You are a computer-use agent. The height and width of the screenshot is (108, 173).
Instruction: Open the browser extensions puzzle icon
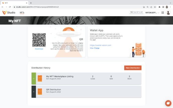[x=159, y=7]
